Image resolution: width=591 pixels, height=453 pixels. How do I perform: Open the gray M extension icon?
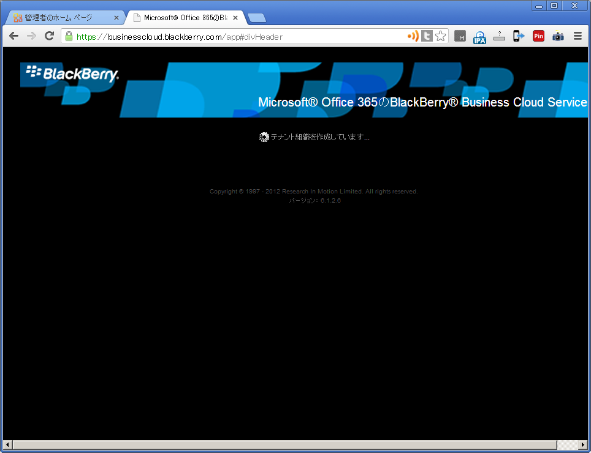point(460,36)
